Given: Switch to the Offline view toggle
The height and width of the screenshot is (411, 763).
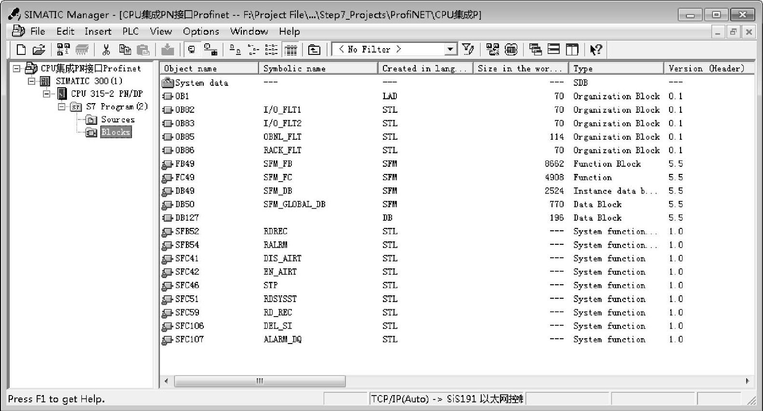Looking at the screenshot, I should [192, 49].
